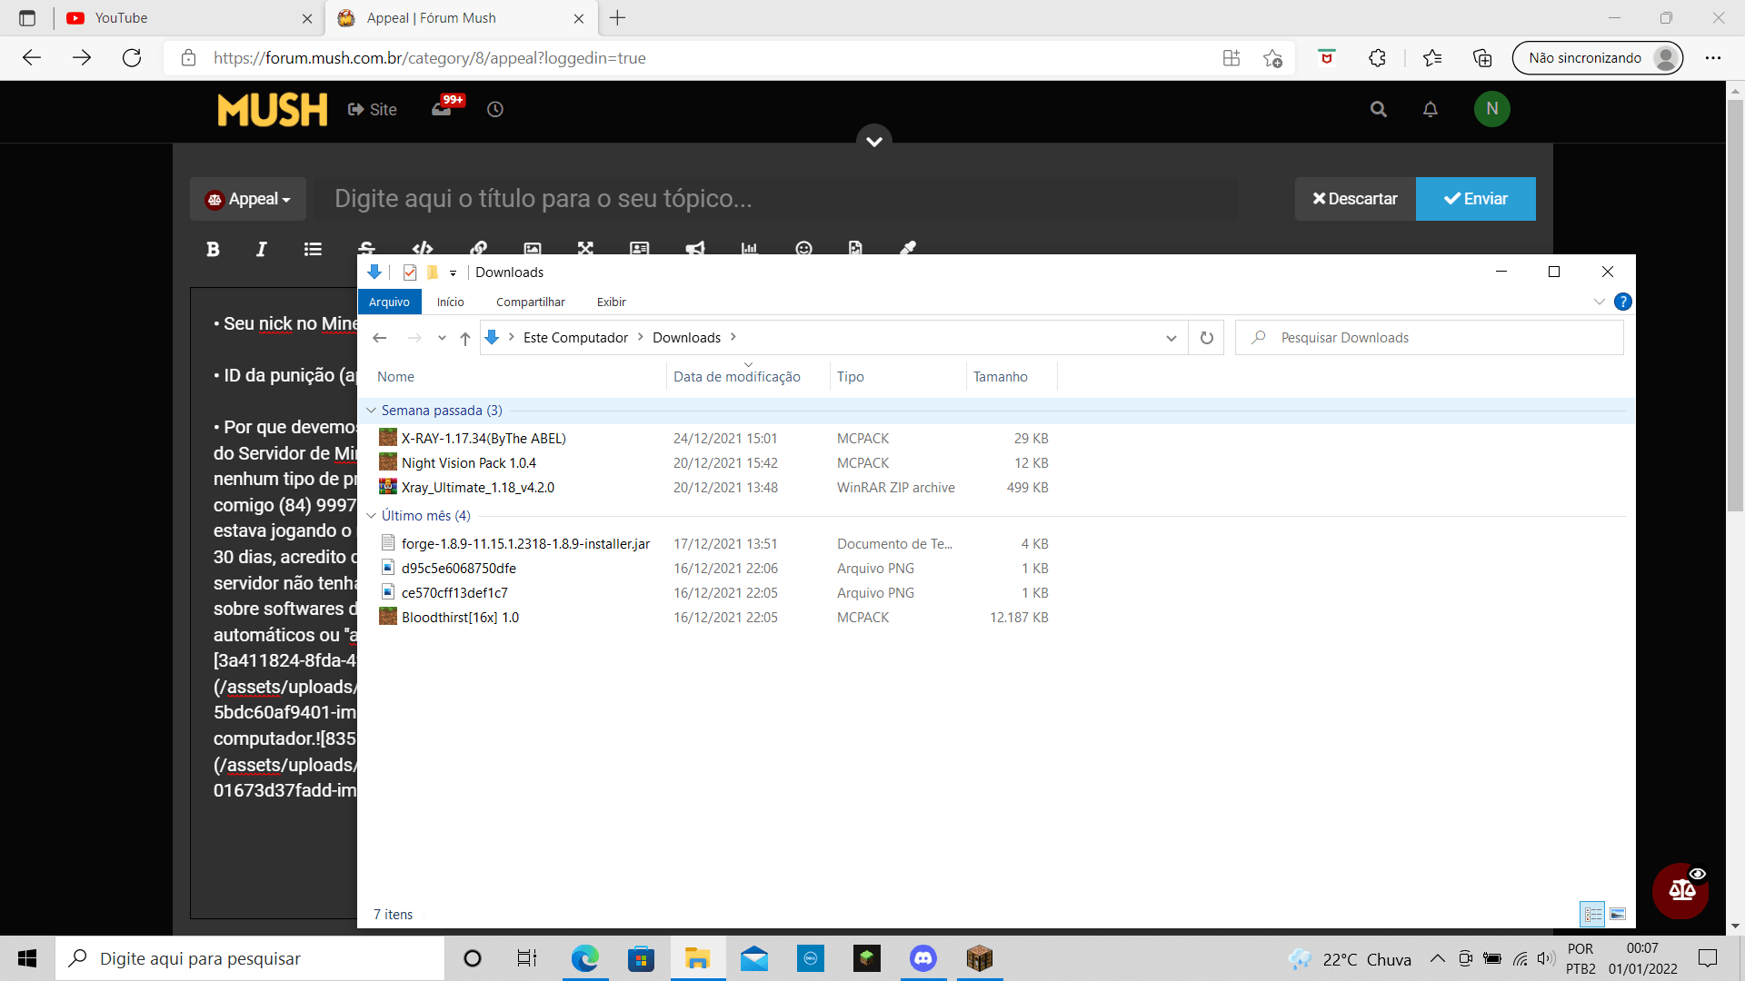1745x981 pixels.
Task: Open forum search magnifier icon
Action: click(x=1379, y=109)
